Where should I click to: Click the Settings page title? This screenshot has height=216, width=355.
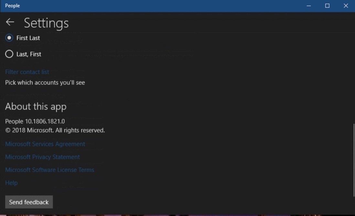(46, 23)
